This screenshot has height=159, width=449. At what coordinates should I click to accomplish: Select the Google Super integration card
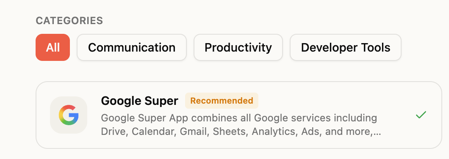(239, 115)
